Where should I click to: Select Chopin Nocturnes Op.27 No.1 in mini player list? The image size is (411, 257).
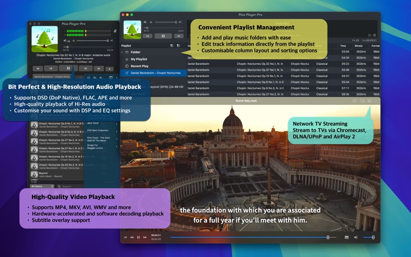[x=57, y=150]
